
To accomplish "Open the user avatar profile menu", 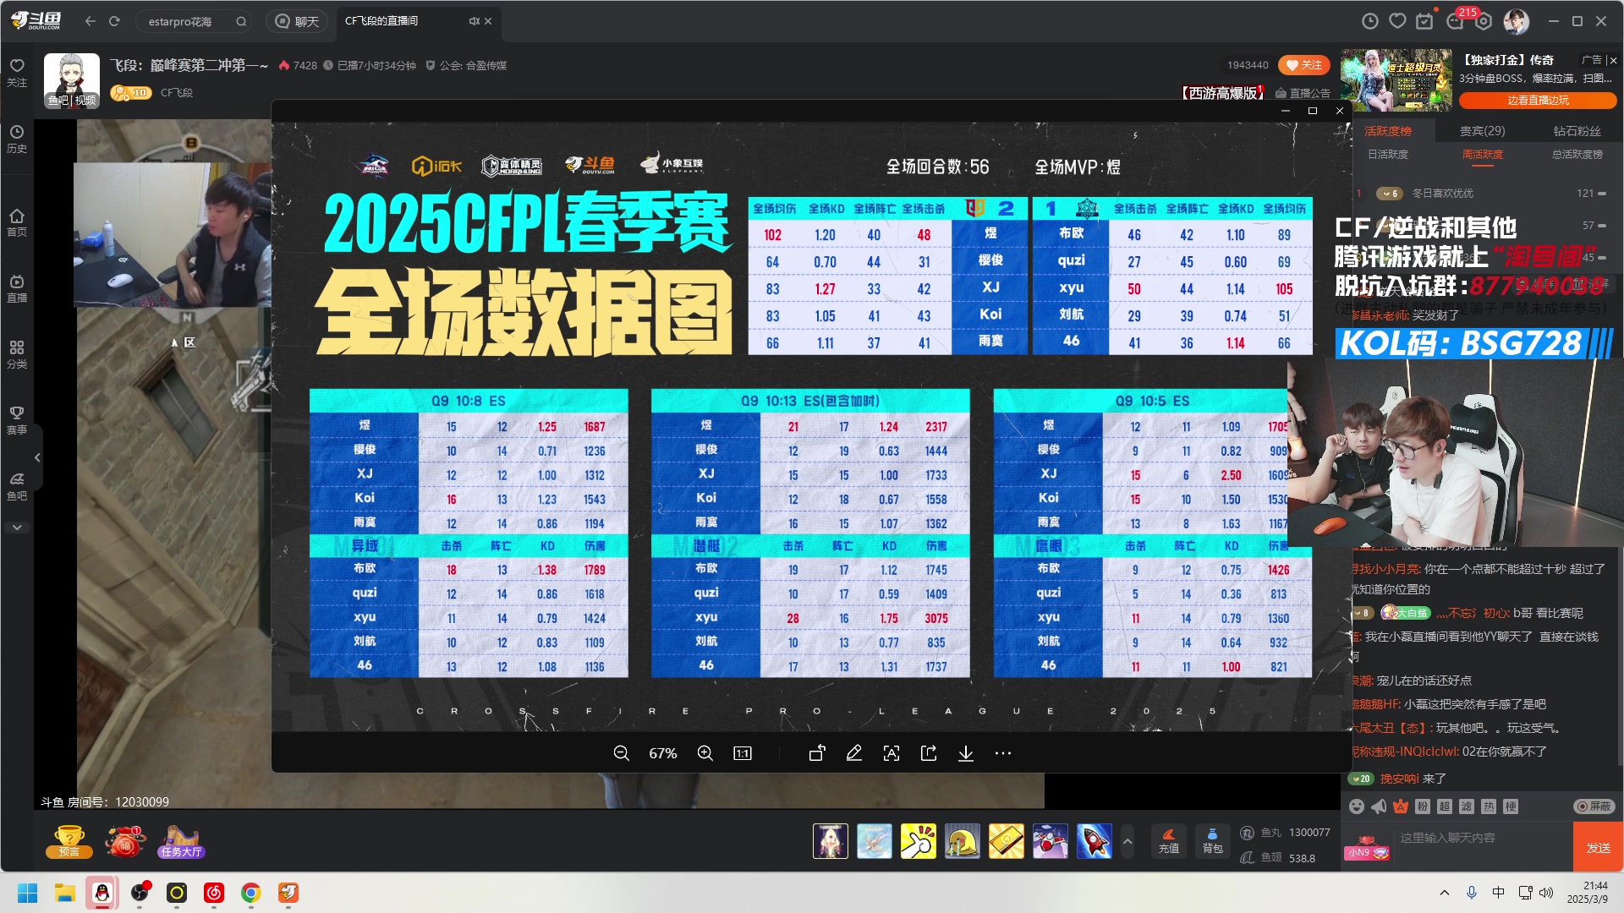I will click(x=1516, y=21).
